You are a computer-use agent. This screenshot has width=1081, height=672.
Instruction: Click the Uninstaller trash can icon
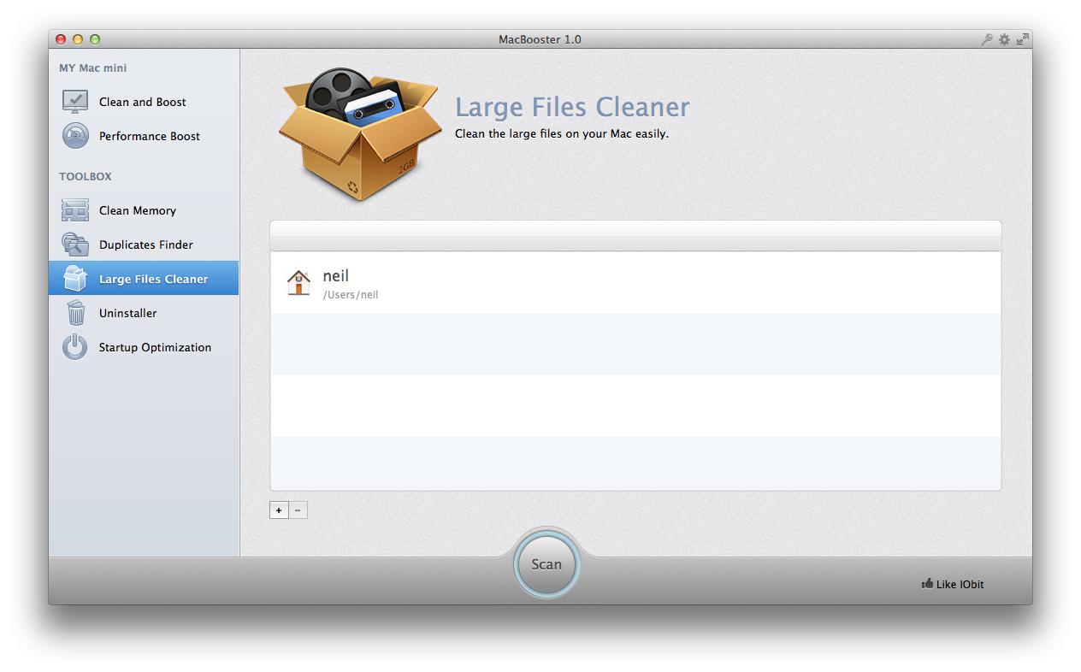(75, 313)
